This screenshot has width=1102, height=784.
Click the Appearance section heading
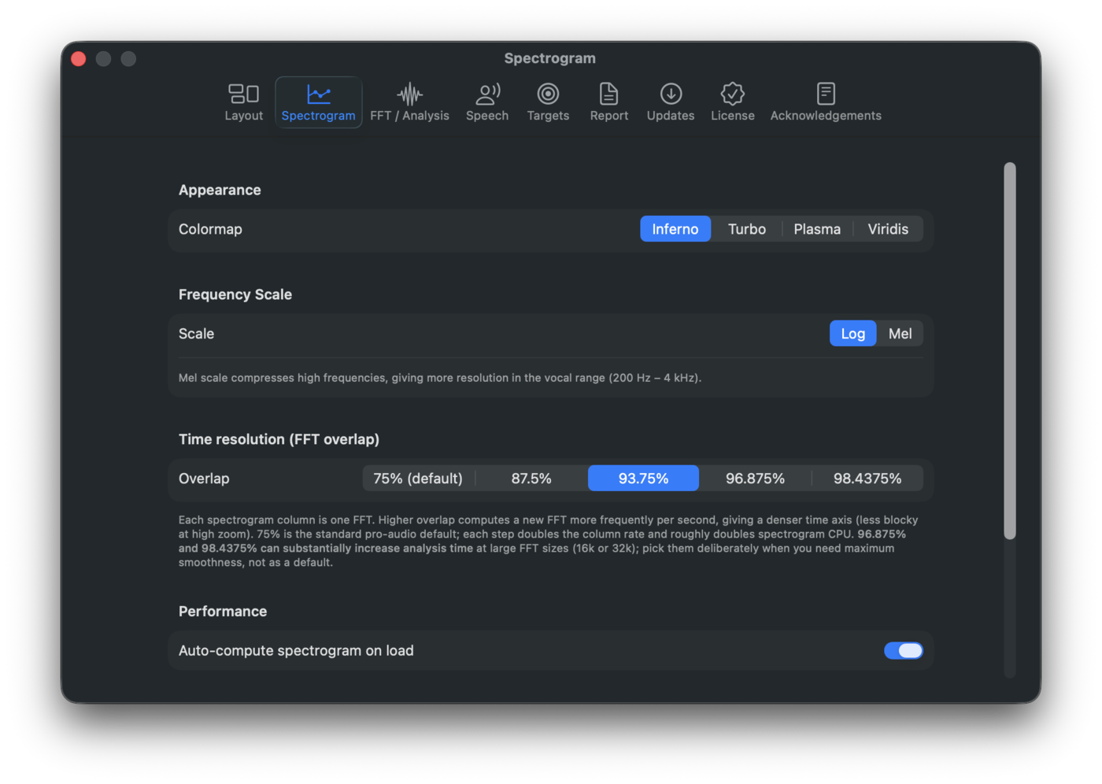coord(220,190)
